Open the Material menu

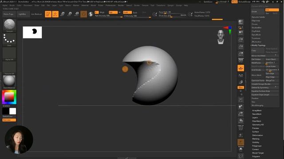pyautogui.click(x=85, y=5)
